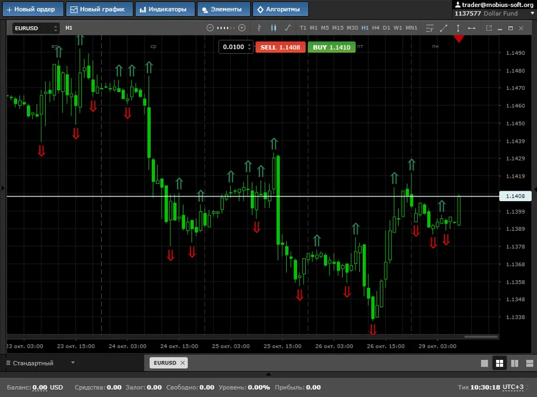Select the vertical line drawing tool
The width and height of the screenshot is (537, 397).
pos(458,28)
